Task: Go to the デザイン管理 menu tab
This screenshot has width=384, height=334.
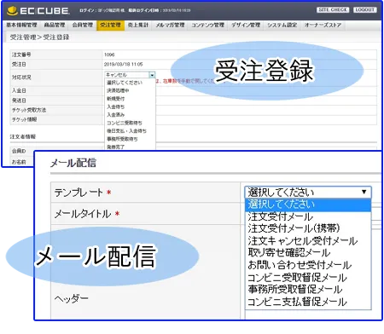Action: click(246, 25)
